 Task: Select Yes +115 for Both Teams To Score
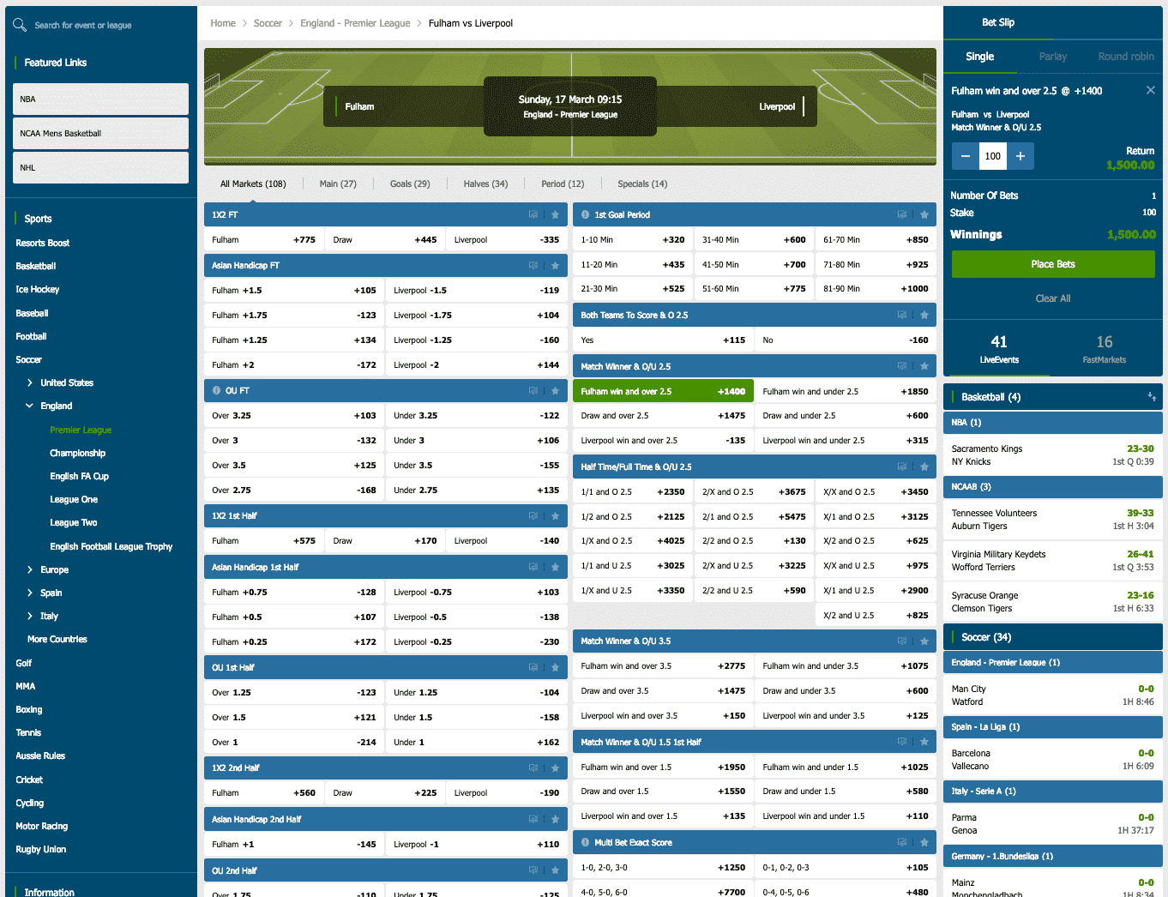click(662, 340)
